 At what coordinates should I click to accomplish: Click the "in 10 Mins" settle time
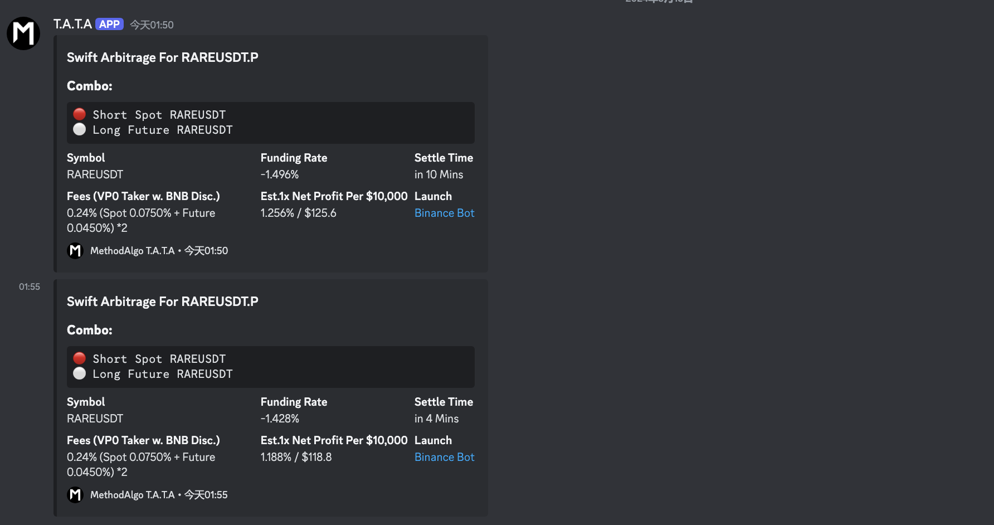(438, 174)
